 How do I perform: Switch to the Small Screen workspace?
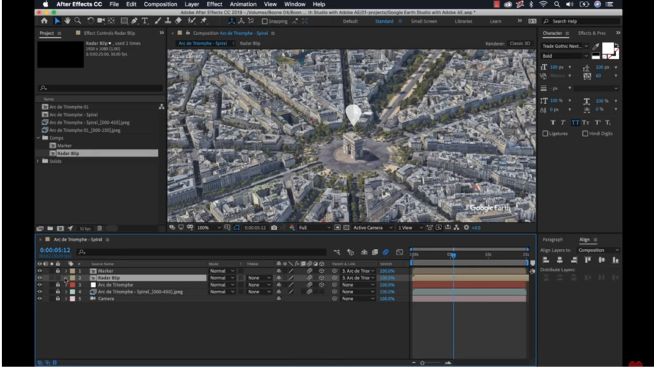pos(424,21)
